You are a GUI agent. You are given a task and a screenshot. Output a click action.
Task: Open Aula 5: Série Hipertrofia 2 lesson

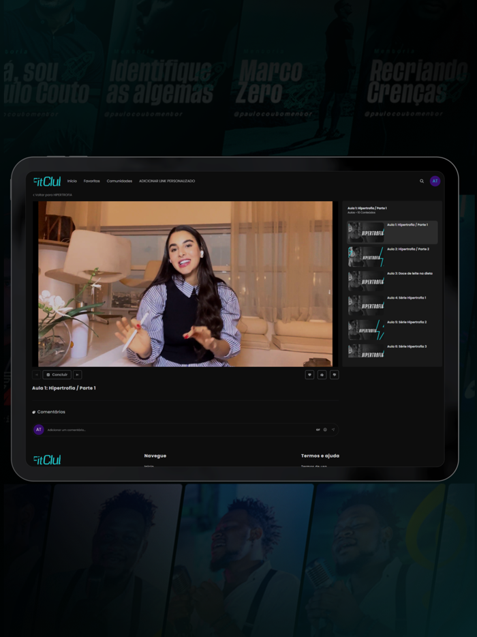392,330
